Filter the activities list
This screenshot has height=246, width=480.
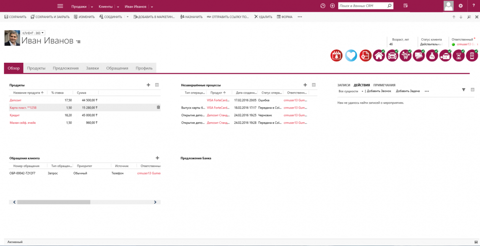(463, 90)
